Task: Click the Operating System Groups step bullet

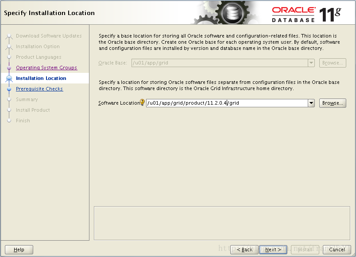Action: [9, 68]
